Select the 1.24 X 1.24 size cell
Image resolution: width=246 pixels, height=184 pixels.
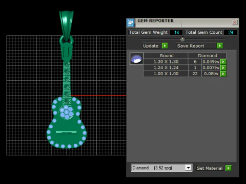pos(166,68)
